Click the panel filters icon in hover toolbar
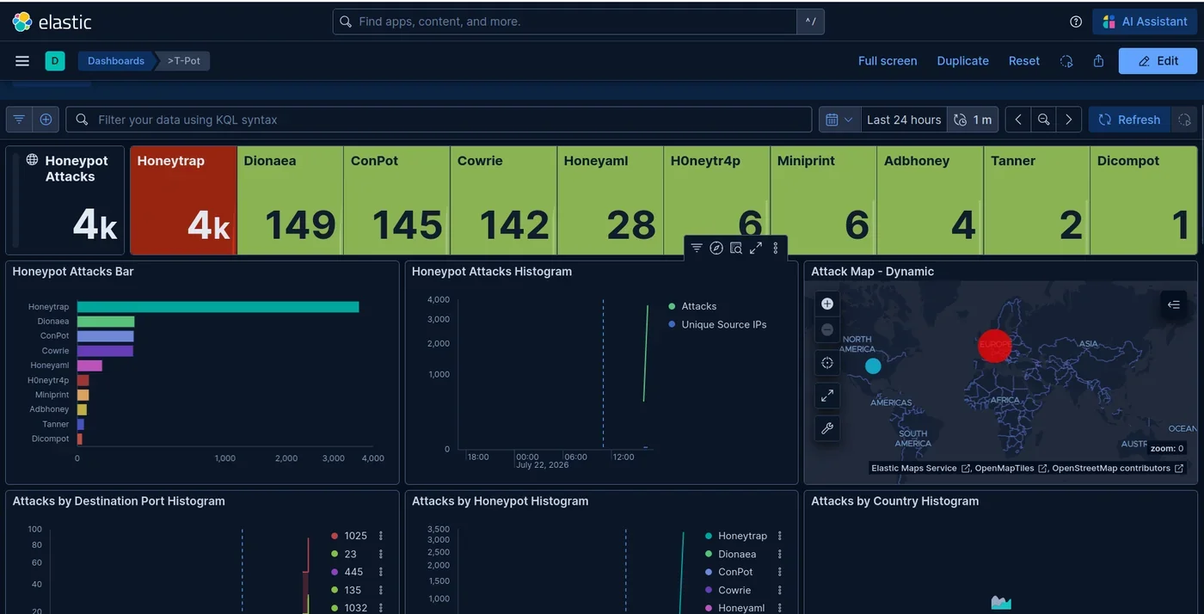 pyautogui.click(x=697, y=248)
